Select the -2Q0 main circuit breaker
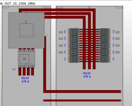132x106 pixels. click(x=26, y=58)
